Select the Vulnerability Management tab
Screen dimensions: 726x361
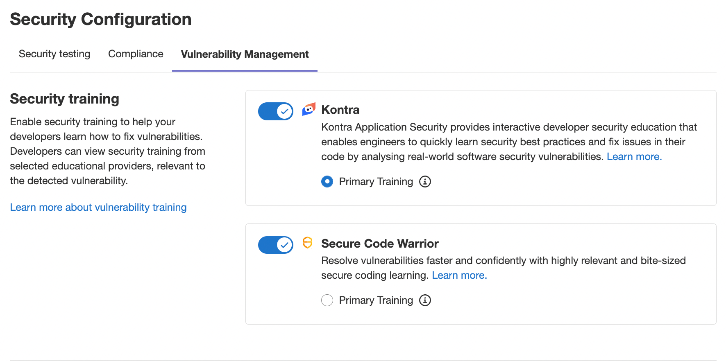coord(245,54)
